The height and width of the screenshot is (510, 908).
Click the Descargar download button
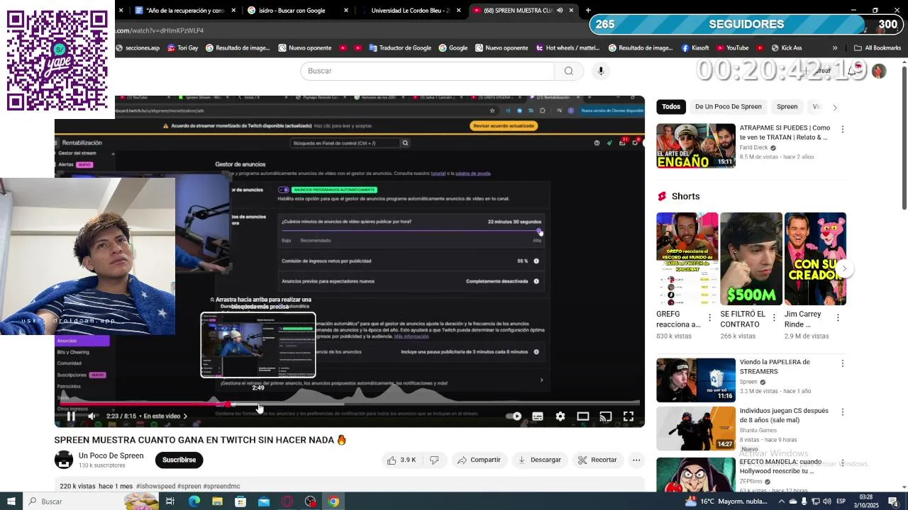(539, 460)
